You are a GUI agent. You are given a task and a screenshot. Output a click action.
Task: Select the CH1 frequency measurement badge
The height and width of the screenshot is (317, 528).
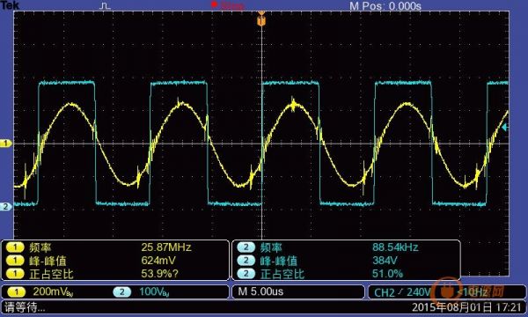click(x=15, y=247)
